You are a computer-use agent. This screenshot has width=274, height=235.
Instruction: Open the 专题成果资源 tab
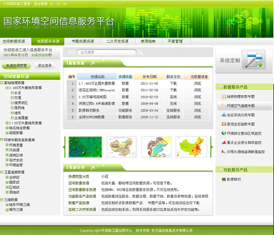point(83,41)
